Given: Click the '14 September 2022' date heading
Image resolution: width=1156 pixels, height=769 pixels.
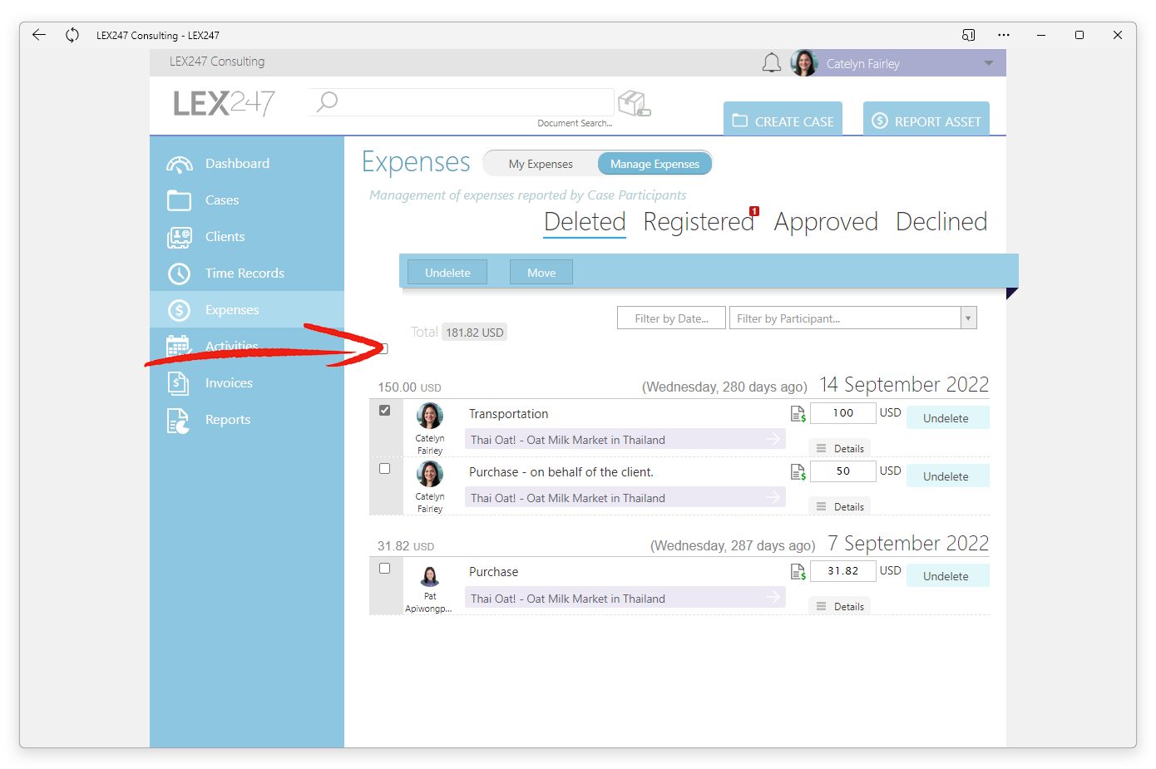Looking at the screenshot, I should (904, 384).
